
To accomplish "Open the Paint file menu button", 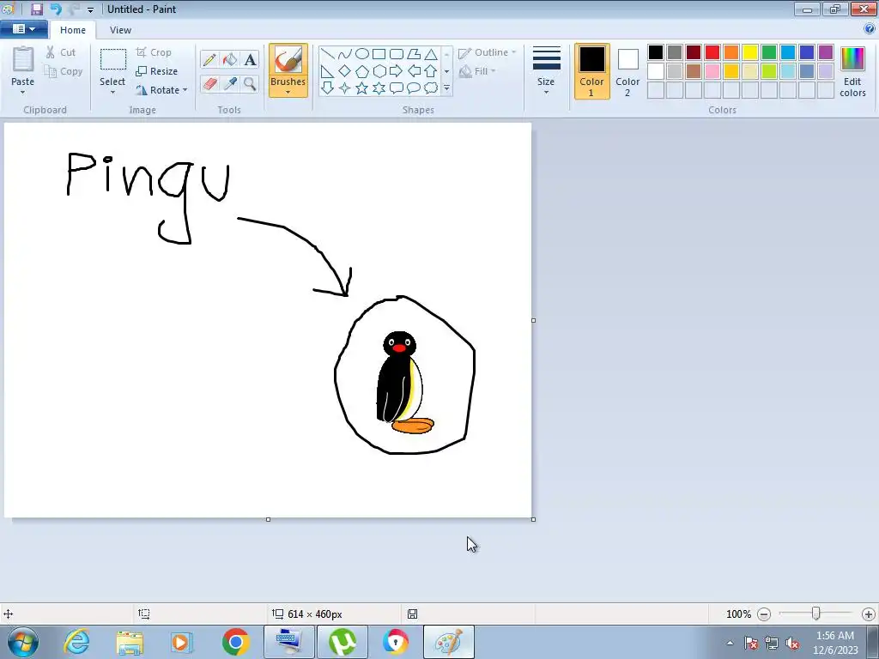I will [x=23, y=29].
